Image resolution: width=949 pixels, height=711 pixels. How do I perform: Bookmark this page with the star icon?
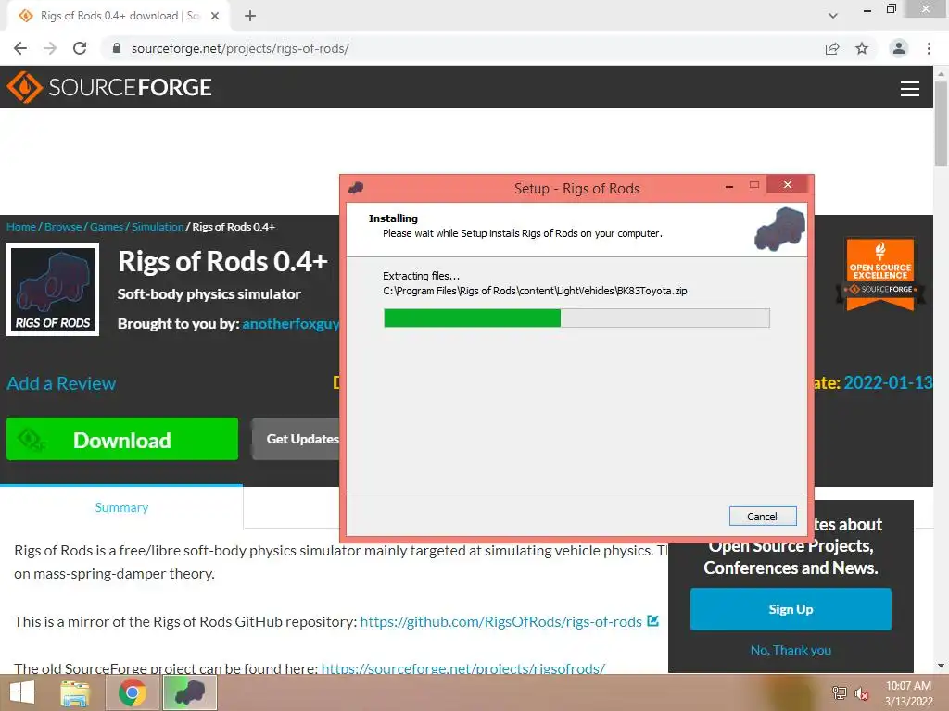(862, 48)
